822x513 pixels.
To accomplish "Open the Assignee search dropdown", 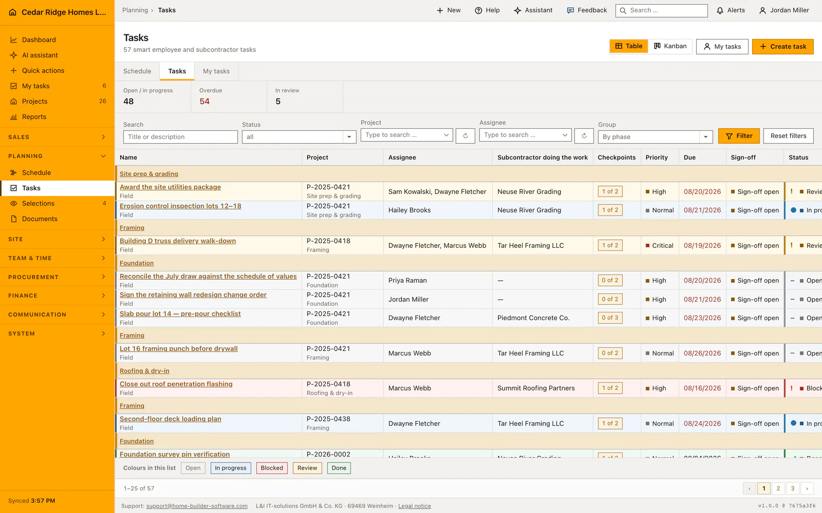I will pos(526,135).
